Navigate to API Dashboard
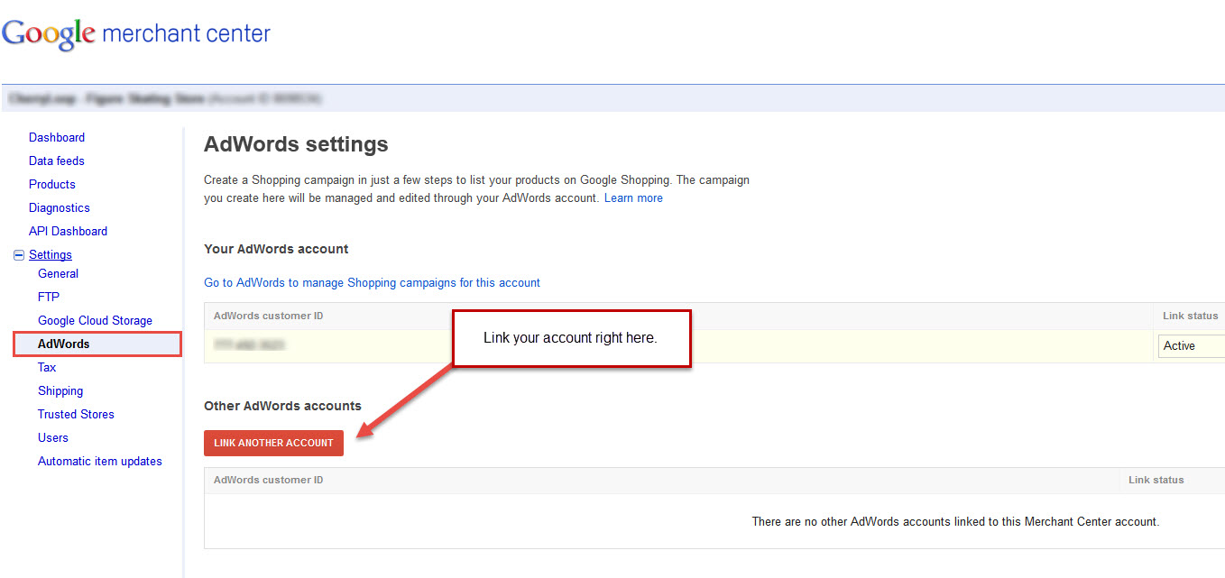Viewport: 1225px width, 578px height. pos(68,232)
